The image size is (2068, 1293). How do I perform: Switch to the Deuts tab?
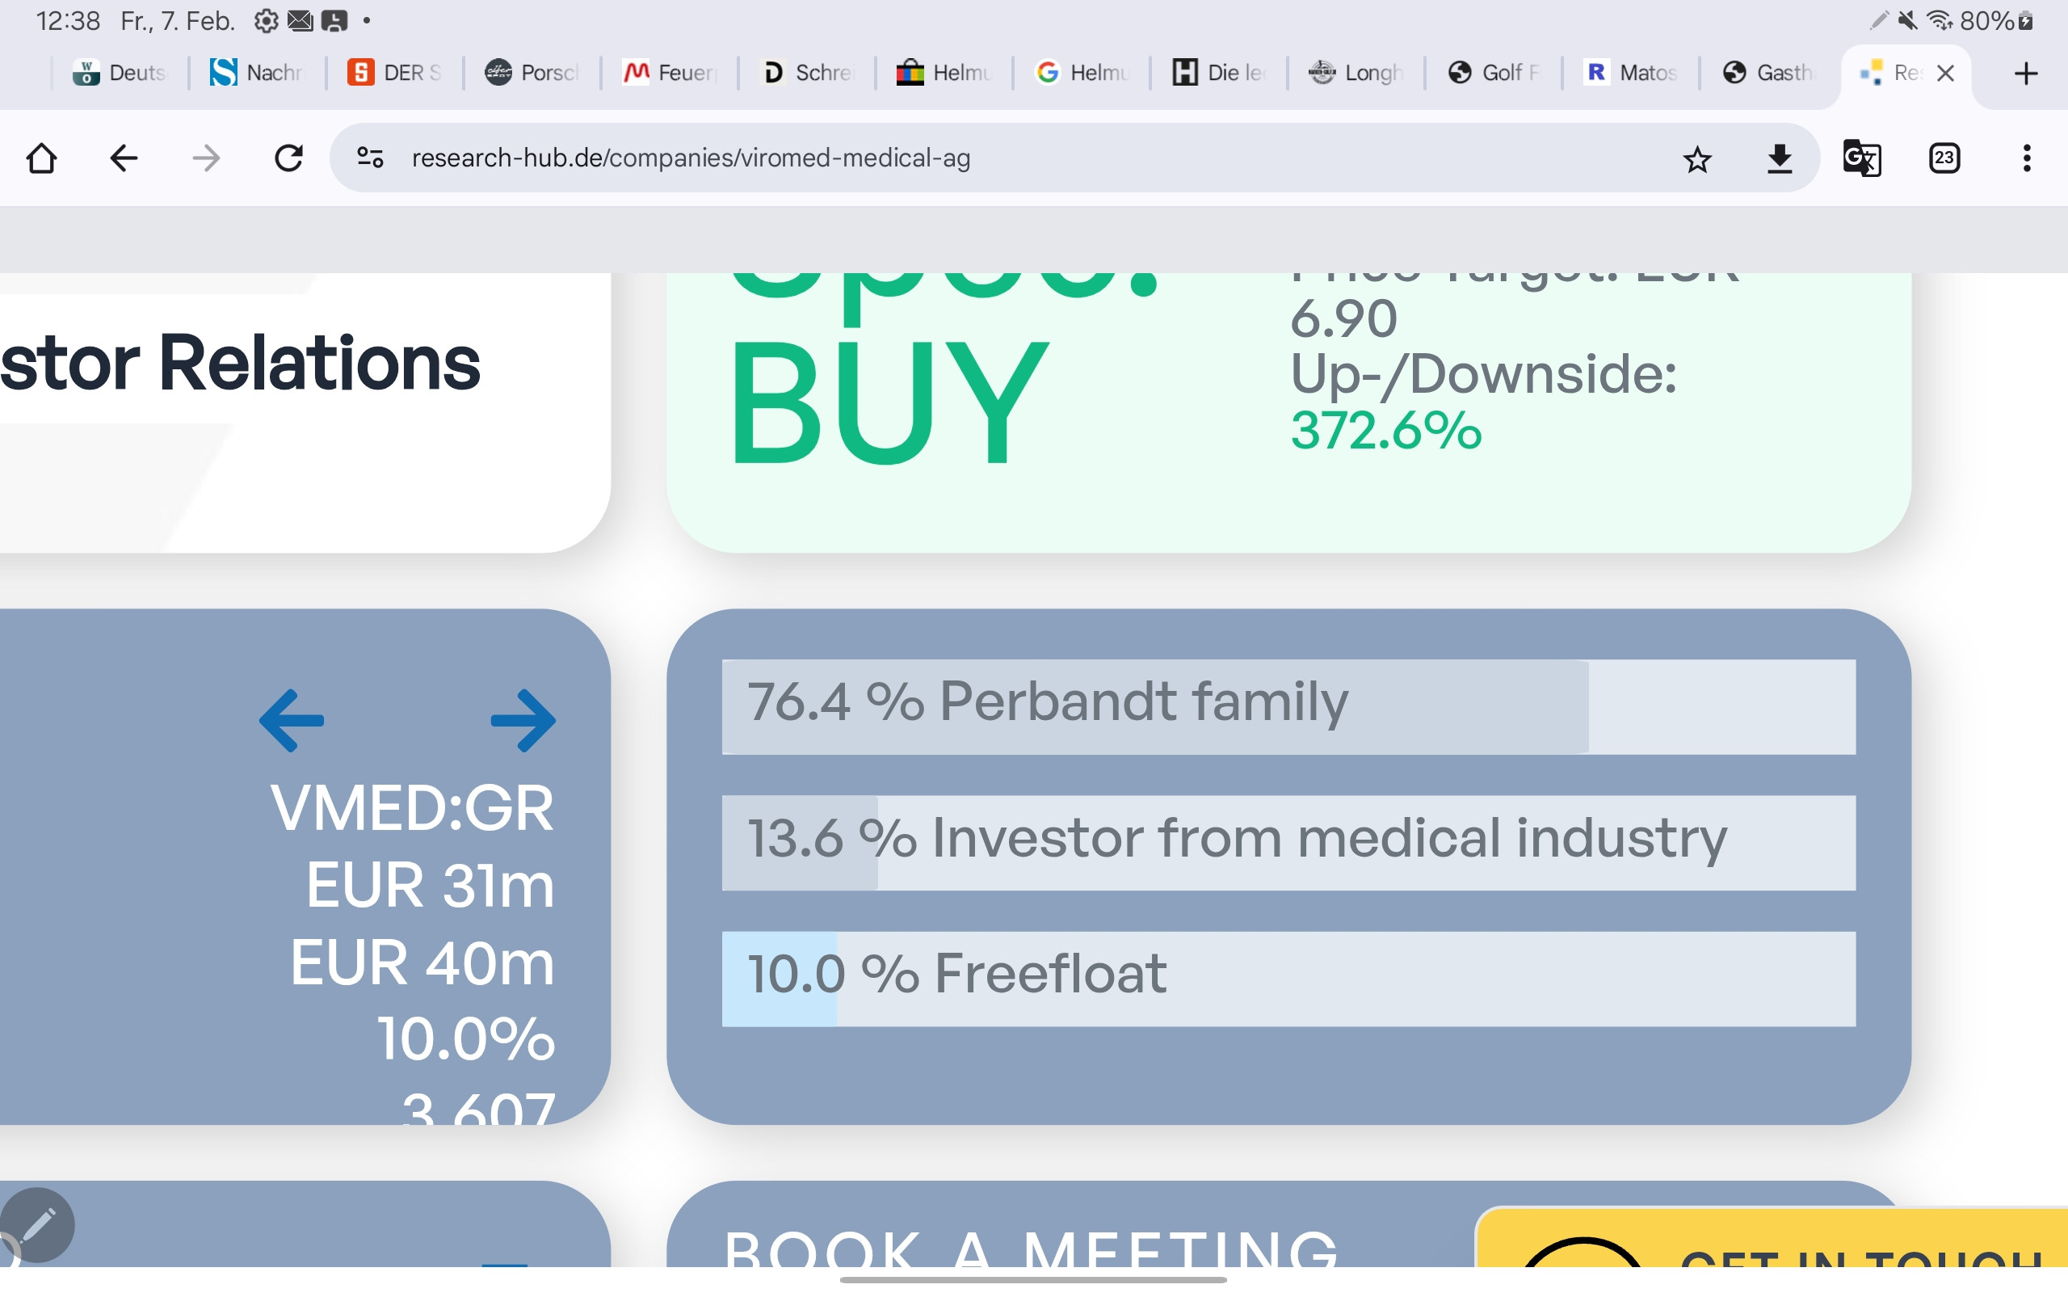click(120, 74)
